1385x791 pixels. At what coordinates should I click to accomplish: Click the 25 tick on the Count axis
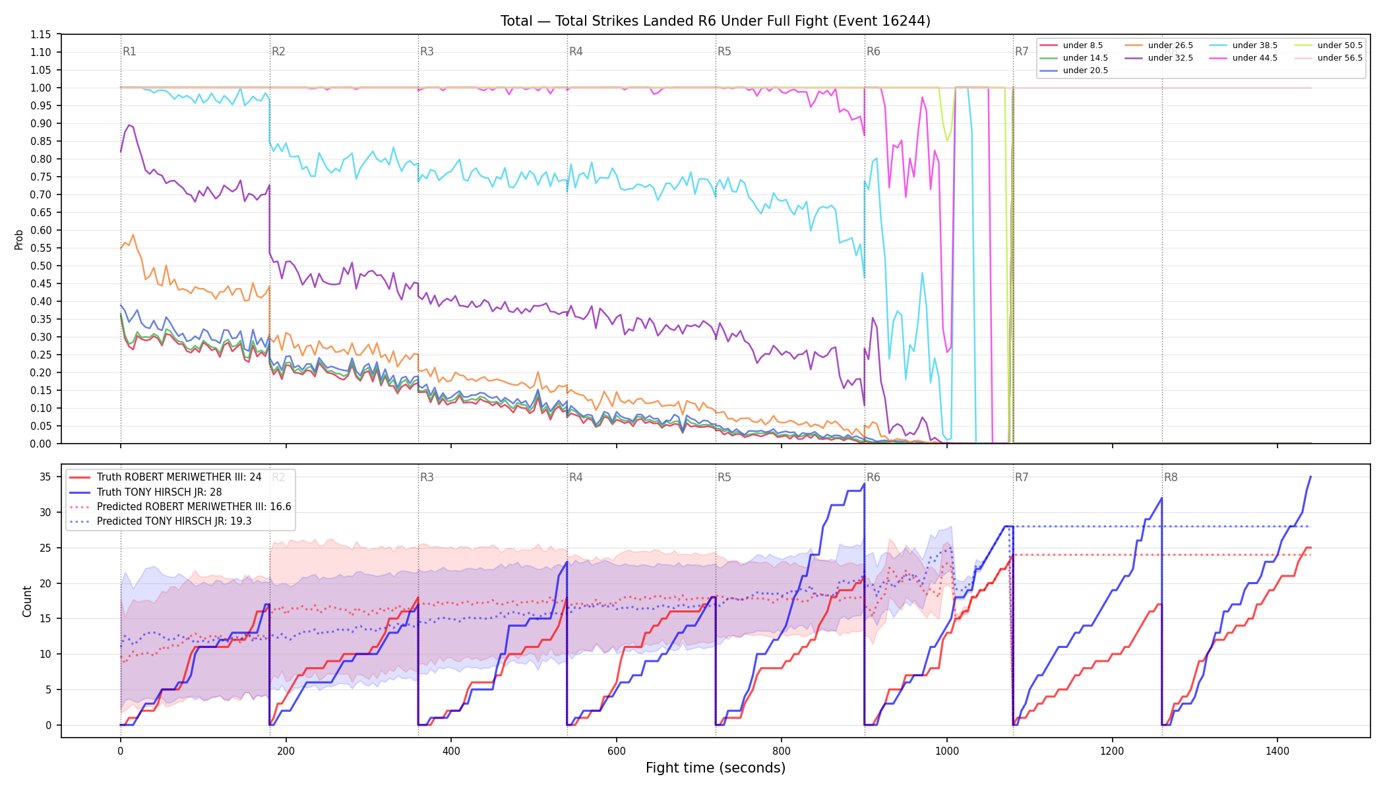pyautogui.click(x=46, y=548)
